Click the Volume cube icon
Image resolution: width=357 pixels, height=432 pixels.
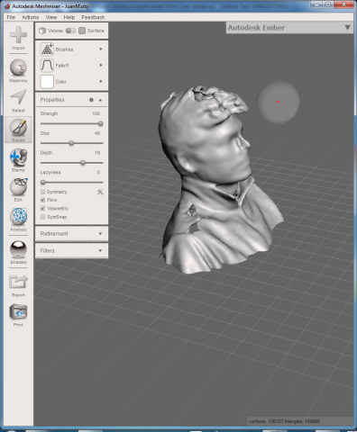[42, 31]
